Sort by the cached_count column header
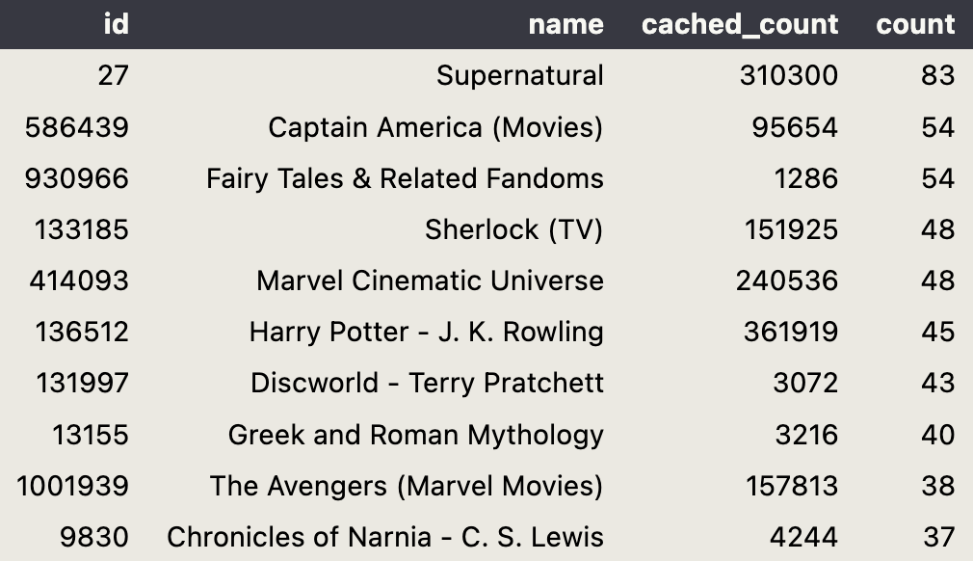 coord(740,24)
